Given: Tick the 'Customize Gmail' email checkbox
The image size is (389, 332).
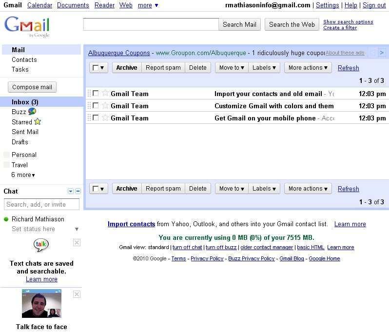Looking at the screenshot, I should pyautogui.click(x=96, y=106).
